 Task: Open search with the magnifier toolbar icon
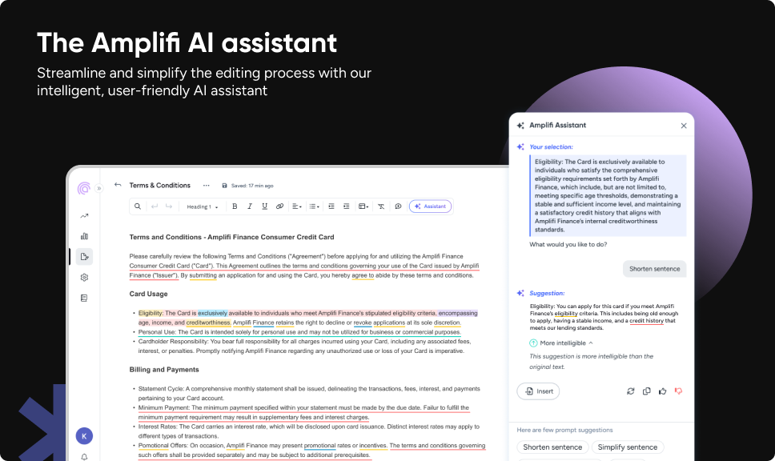coord(138,206)
